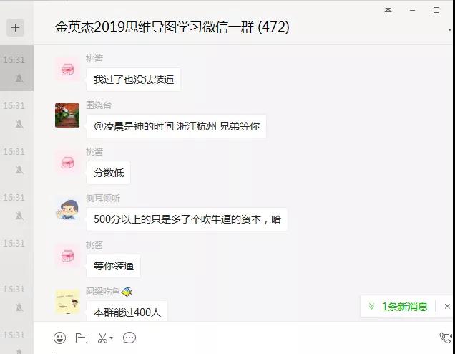Open 围绕台's avatar picture
Image resolution: width=455 pixels, height=354 pixels.
pos(67,115)
